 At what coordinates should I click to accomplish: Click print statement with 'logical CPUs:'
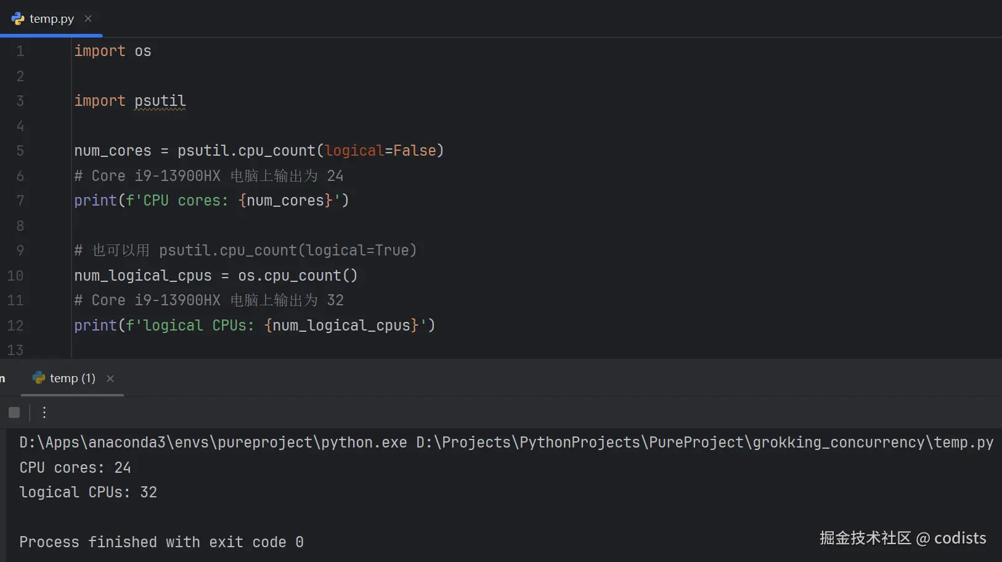[255, 326]
